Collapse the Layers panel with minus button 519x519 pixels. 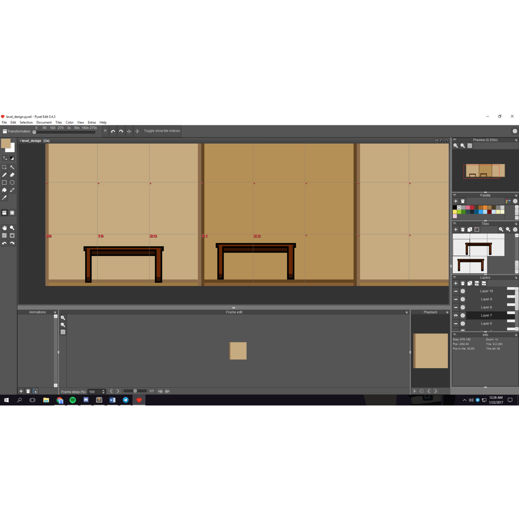[455, 277]
